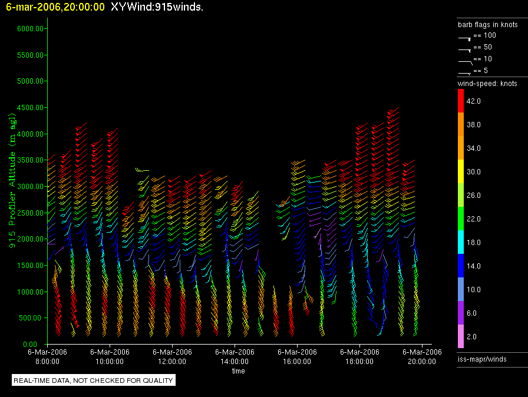Image resolution: width=528 pixels, height=397 pixels.
Task: Click the blue 14.0 knots color band
Action: [461, 266]
